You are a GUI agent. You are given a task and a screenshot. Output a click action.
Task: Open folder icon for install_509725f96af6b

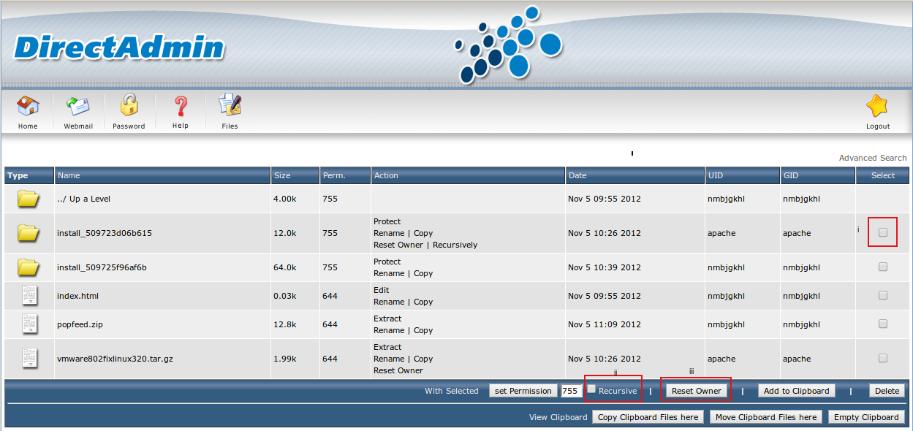pyautogui.click(x=29, y=267)
